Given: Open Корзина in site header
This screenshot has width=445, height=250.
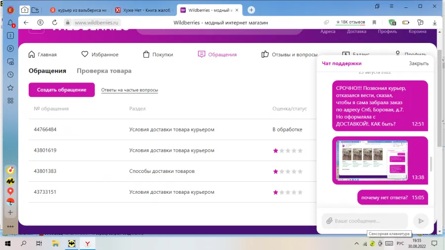Looking at the screenshot, I should [417, 32].
